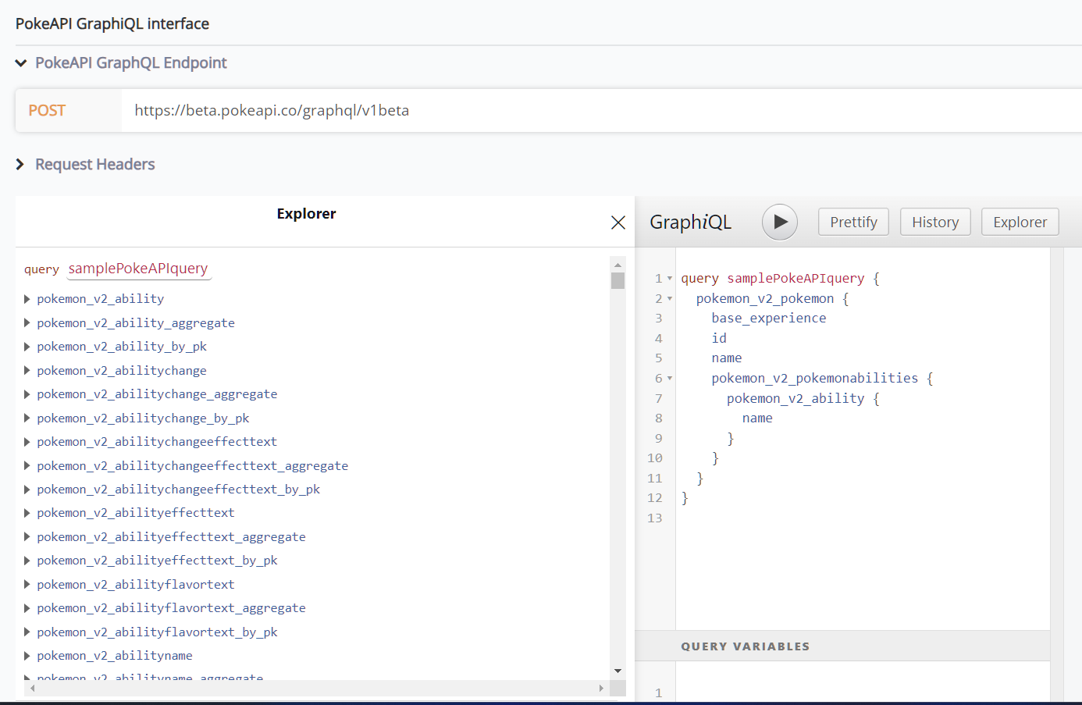Click the explorer vertical scrollbar thumb
Viewport: 1082px width, 705px height.
pyautogui.click(x=618, y=280)
